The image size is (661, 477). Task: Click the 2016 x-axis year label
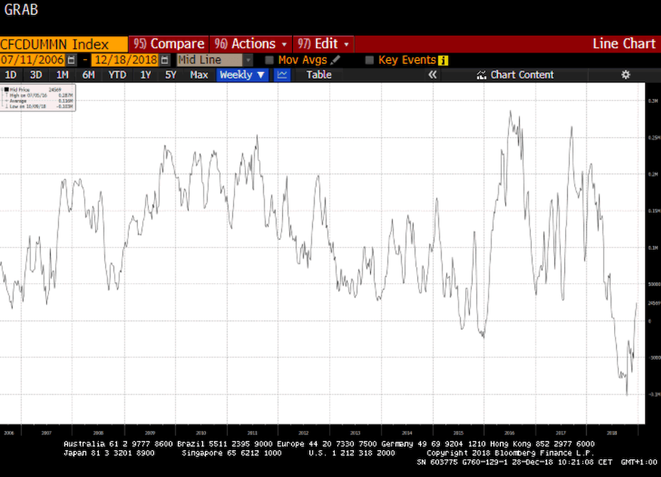[x=509, y=433]
